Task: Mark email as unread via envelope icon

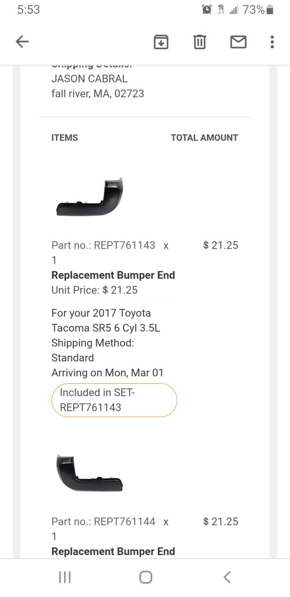Action: [x=238, y=42]
